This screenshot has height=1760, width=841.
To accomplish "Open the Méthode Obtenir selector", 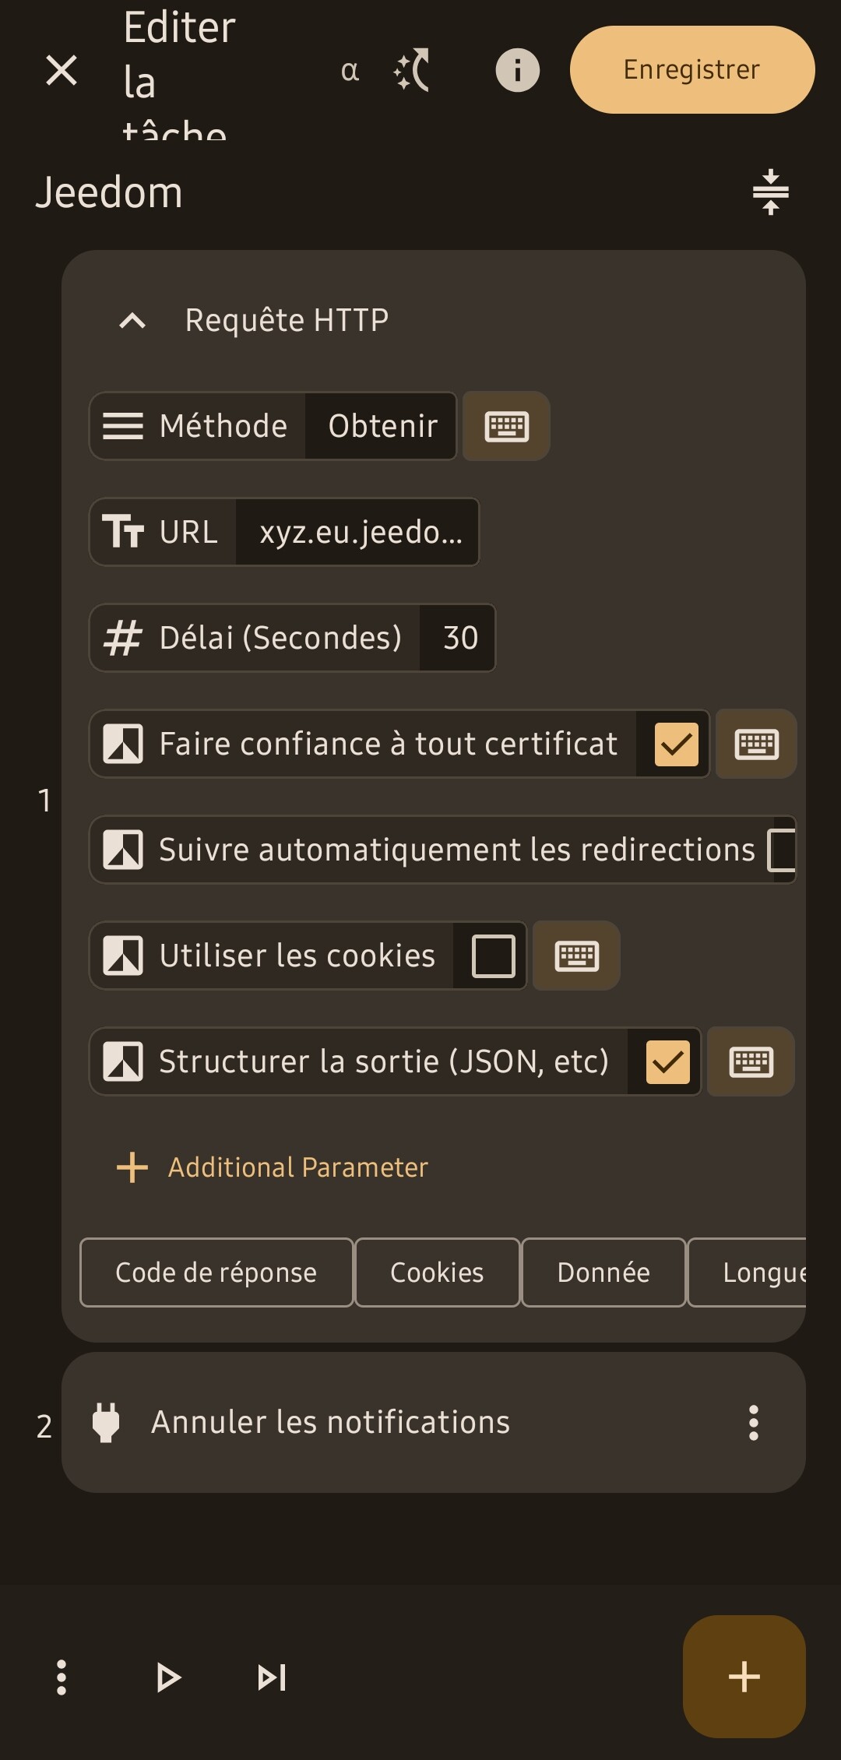I will click(x=273, y=426).
